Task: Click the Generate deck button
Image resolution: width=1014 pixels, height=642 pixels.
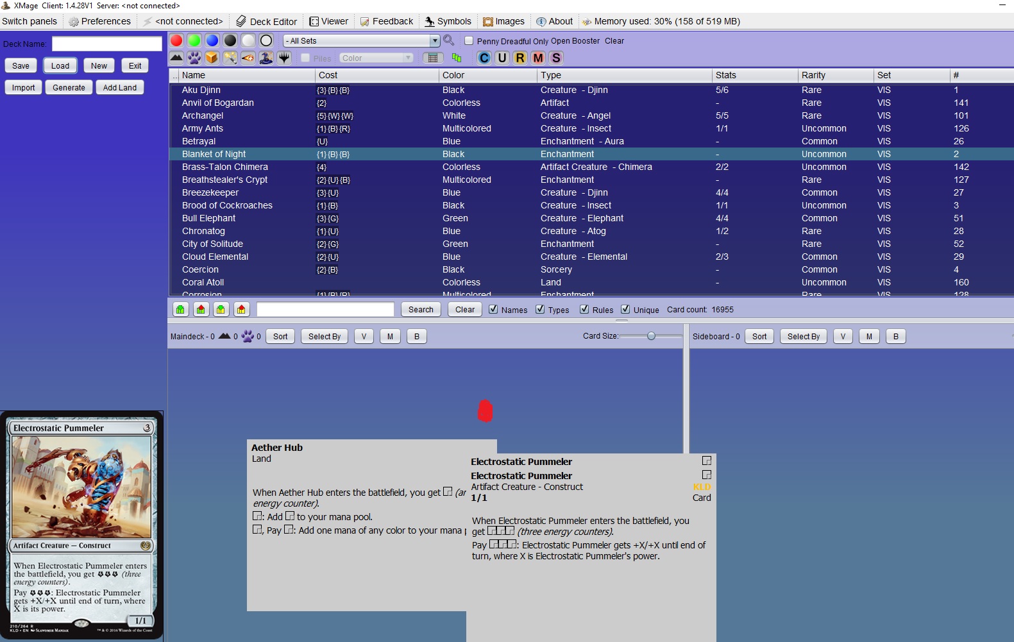Action: pyautogui.click(x=69, y=87)
